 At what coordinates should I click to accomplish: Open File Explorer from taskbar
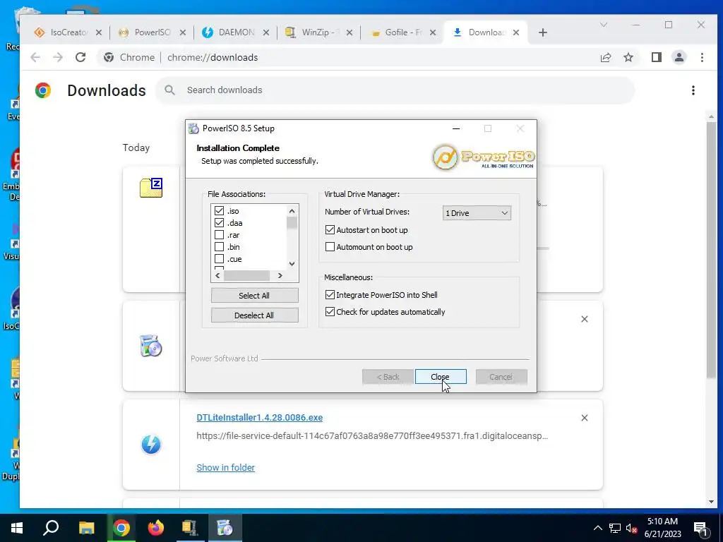(86, 528)
